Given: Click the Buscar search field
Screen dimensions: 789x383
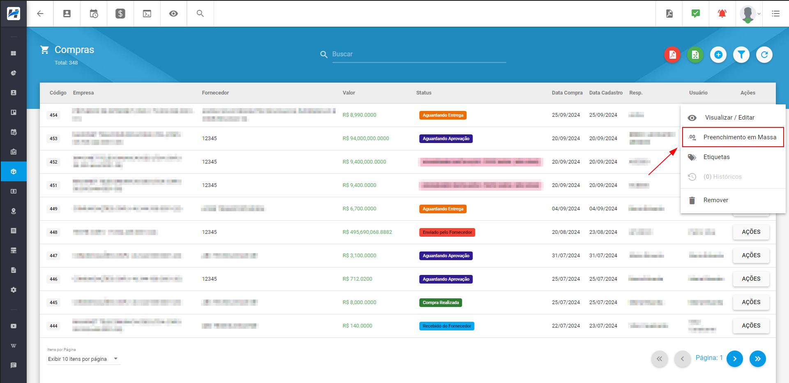Looking at the screenshot, I should (419, 54).
